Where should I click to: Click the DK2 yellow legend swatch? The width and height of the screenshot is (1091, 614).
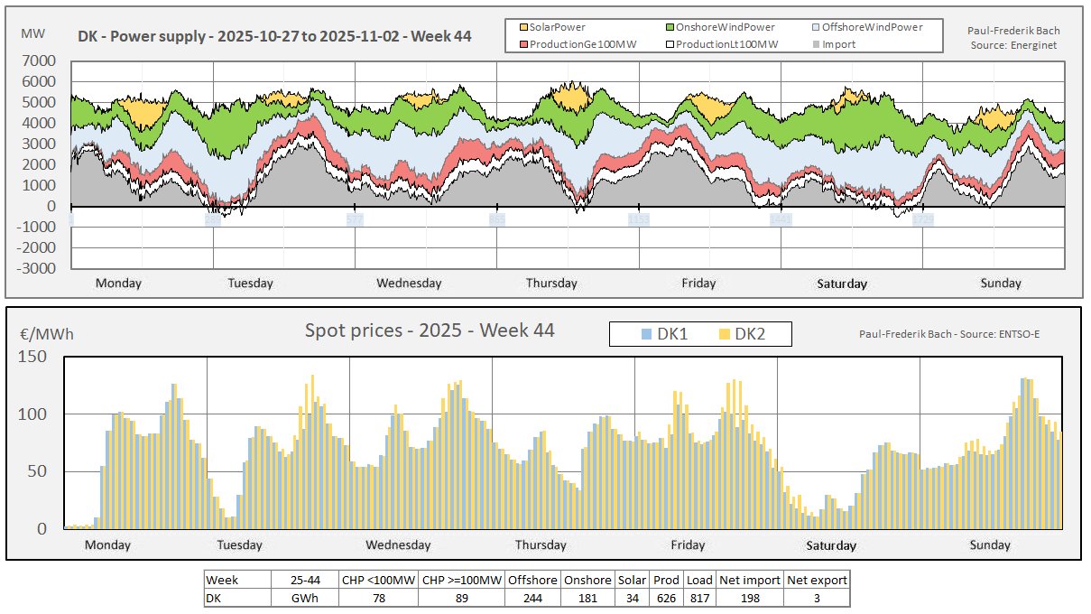click(x=723, y=334)
